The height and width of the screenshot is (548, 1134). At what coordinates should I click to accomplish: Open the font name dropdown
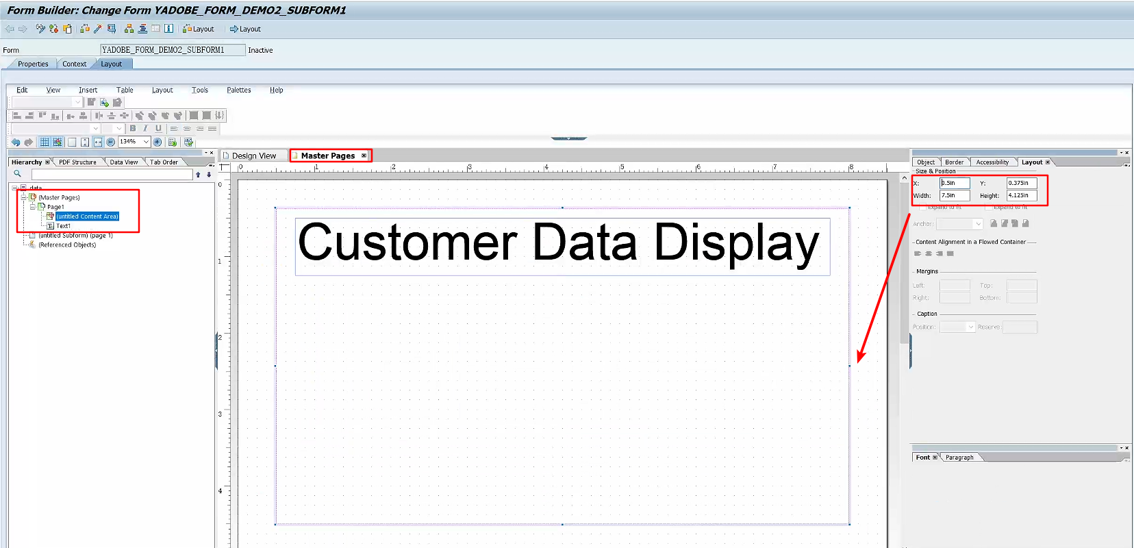pyautogui.click(x=95, y=128)
